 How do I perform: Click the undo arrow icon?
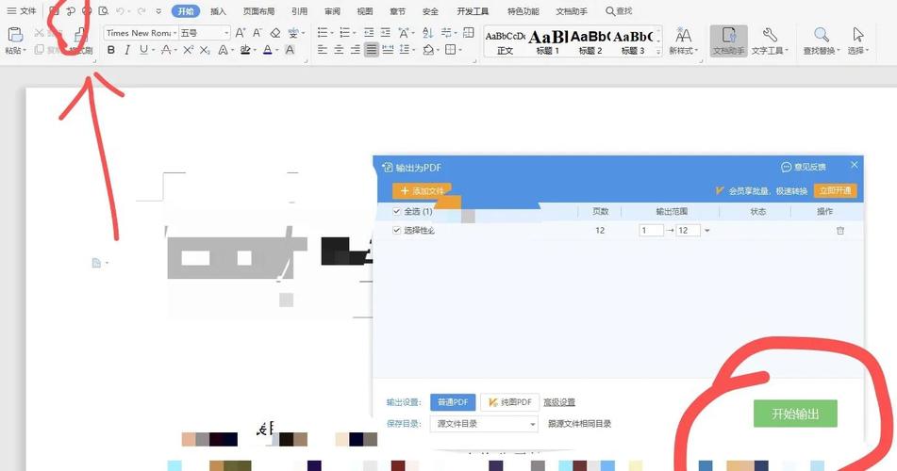point(120,11)
